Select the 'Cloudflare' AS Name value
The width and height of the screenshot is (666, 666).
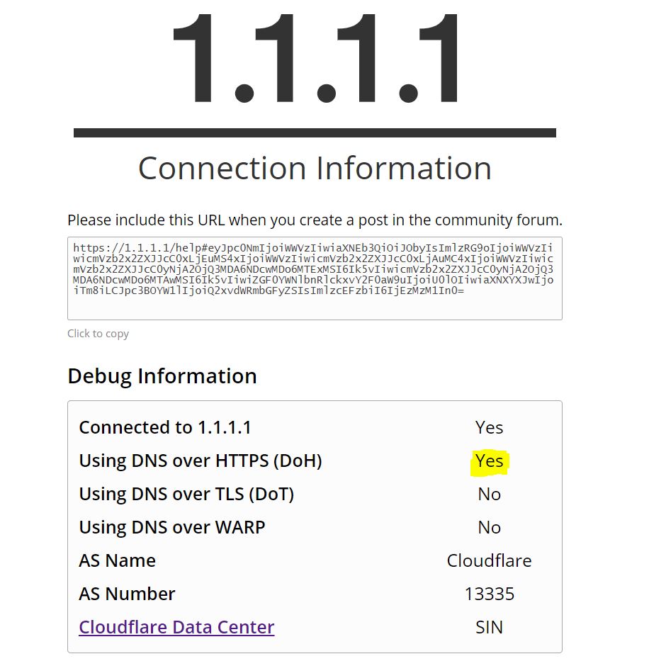point(489,560)
